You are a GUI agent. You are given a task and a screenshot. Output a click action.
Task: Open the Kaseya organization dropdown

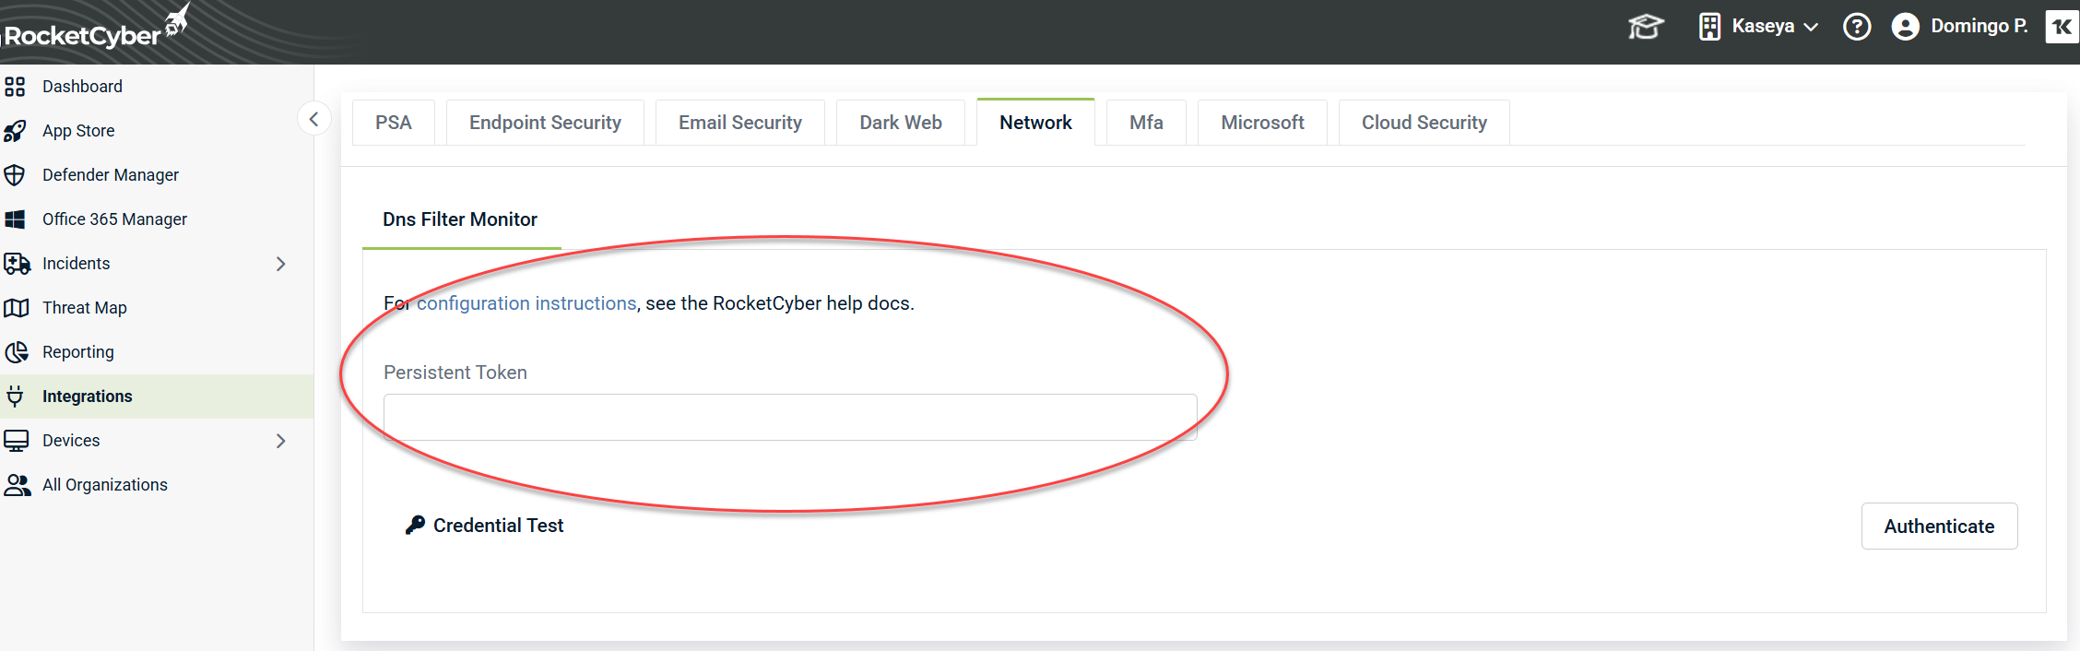(1759, 27)
